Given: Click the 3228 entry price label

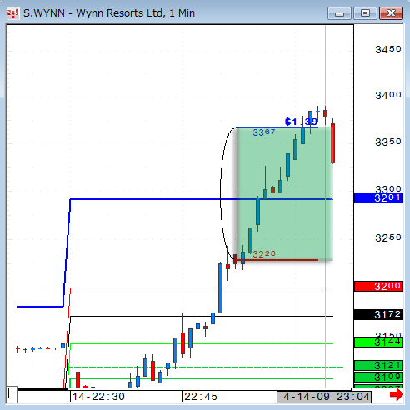Looking at the screenshot, I should (264, 254).
